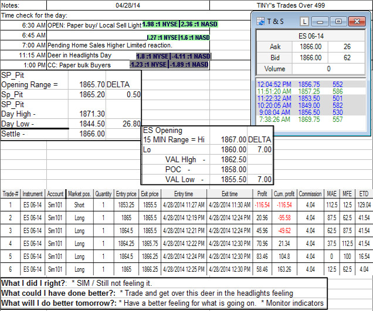The image size is (373, 311).
Task: Sort by the Account column header
Action: click(55, 194)
